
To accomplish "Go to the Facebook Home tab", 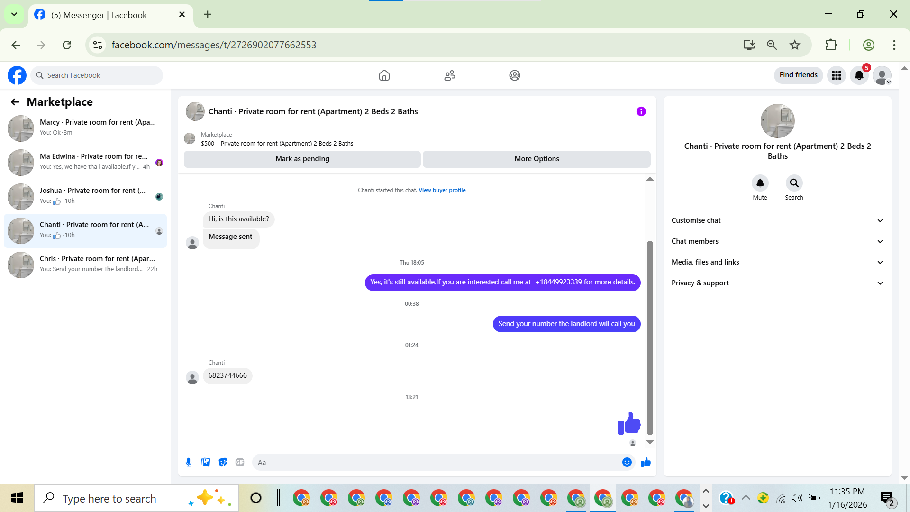I will (384, 75).
